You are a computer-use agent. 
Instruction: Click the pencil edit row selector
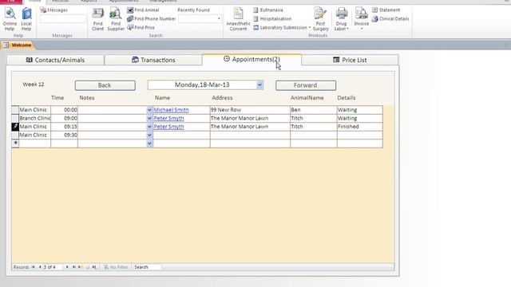(x=15, y=127)
